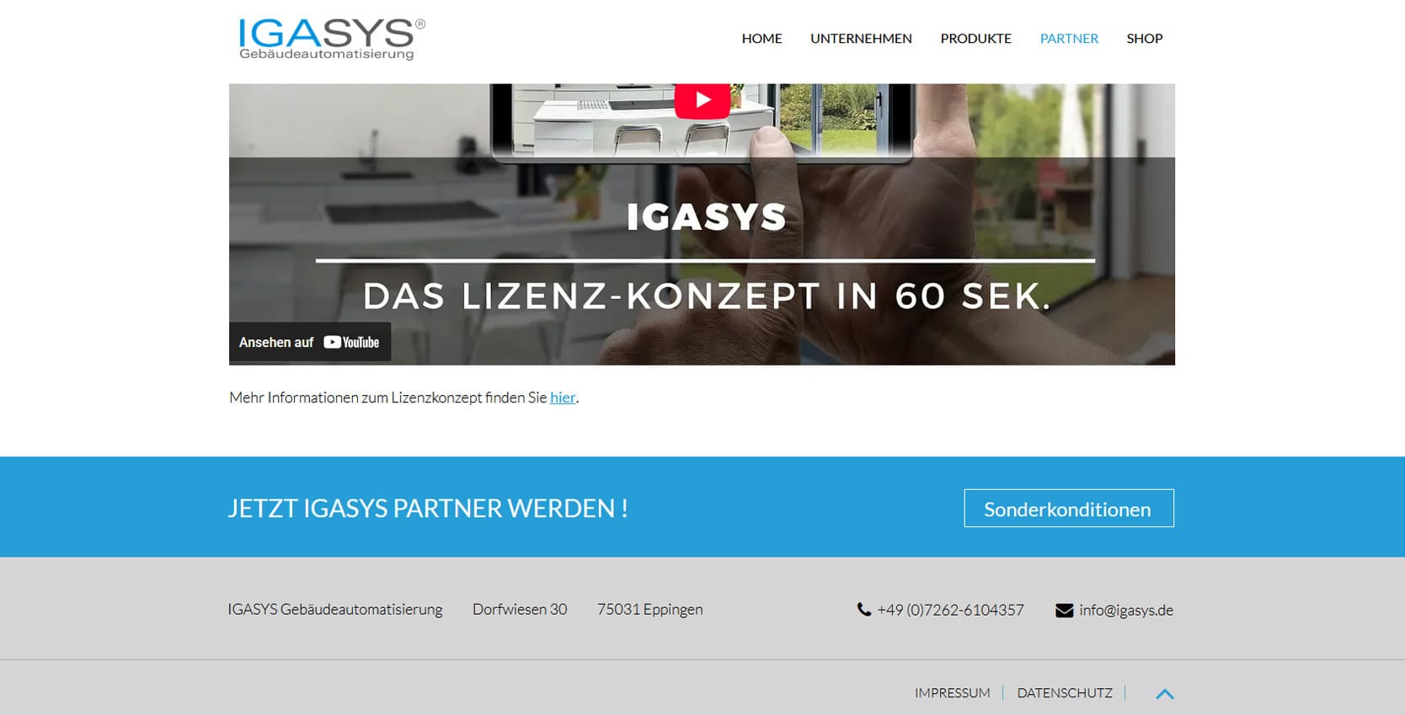Select the PARTNER navigation item

pos(1069,39)
